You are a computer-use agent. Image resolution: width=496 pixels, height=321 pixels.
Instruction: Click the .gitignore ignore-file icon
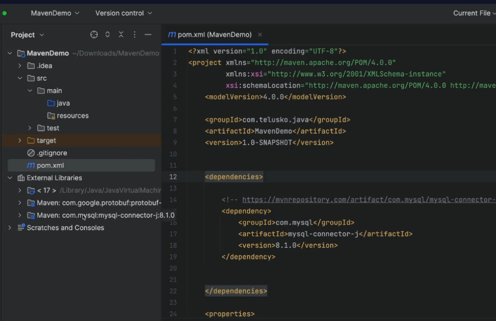click(31, 153)
